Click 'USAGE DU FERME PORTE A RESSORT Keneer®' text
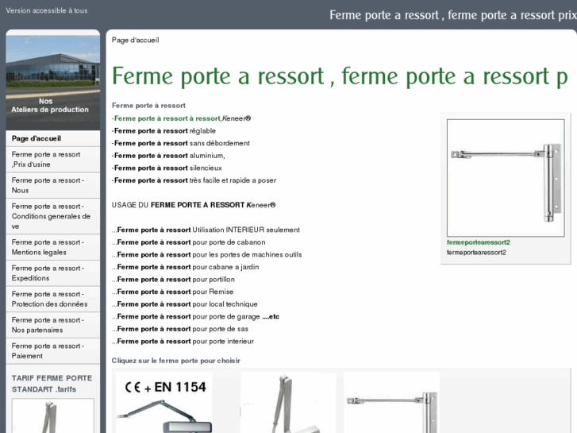 pos(194,205)
